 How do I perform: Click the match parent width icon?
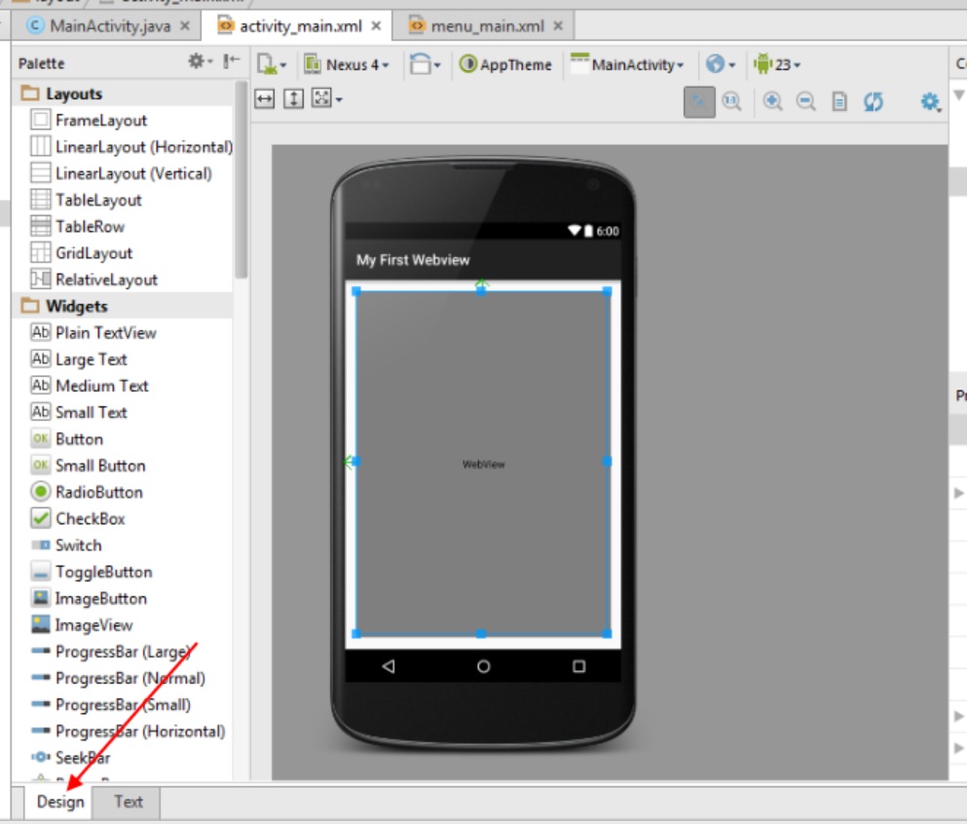click(x=264, y=98)
